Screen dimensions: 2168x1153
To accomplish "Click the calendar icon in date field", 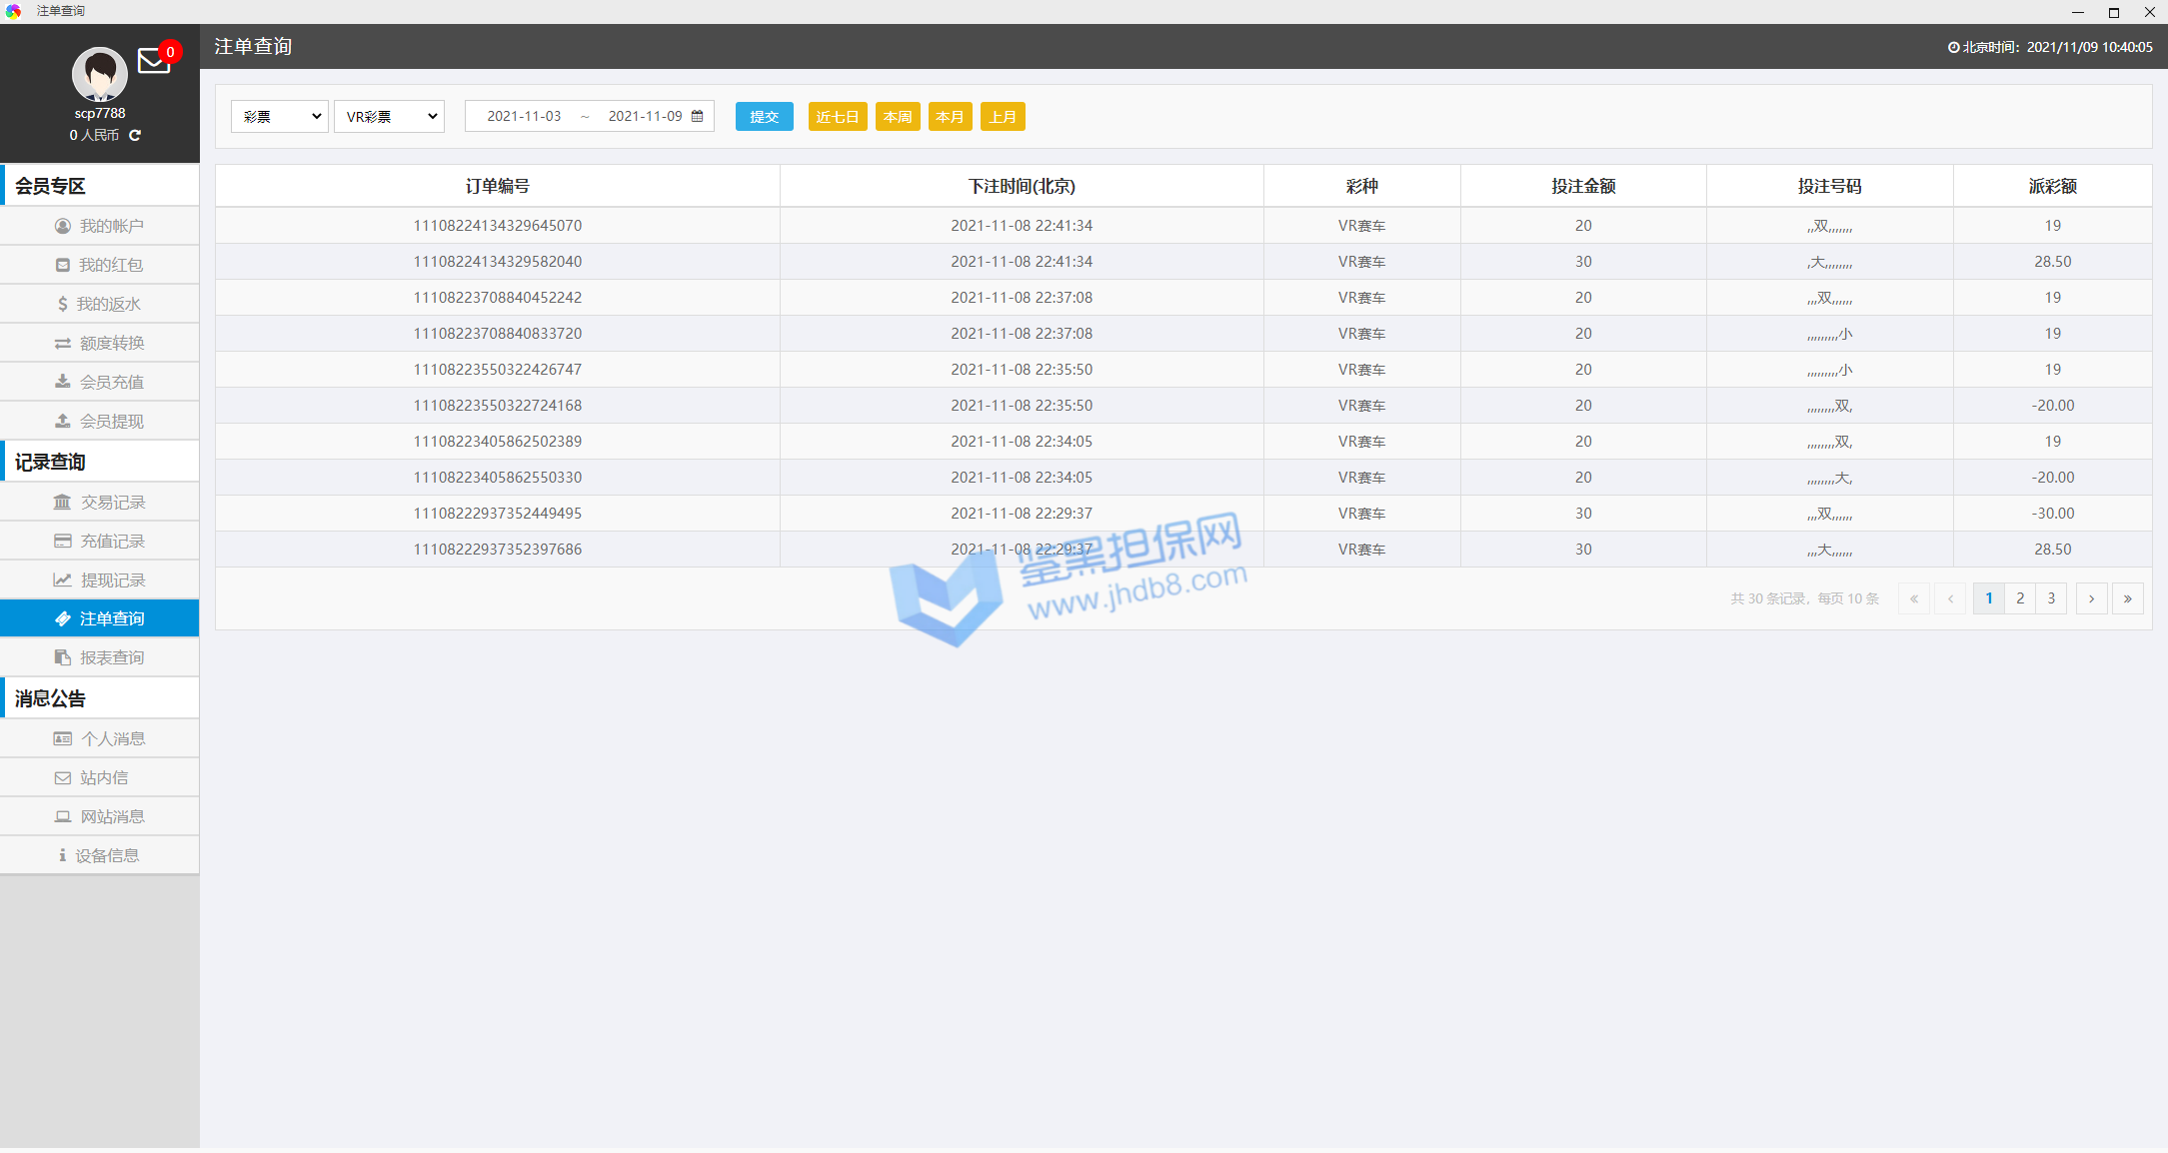I will 697,116.
